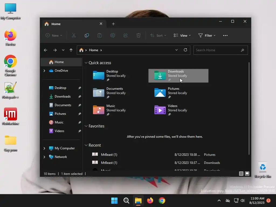Click the volume speaker tray icon

coord(243,201)
